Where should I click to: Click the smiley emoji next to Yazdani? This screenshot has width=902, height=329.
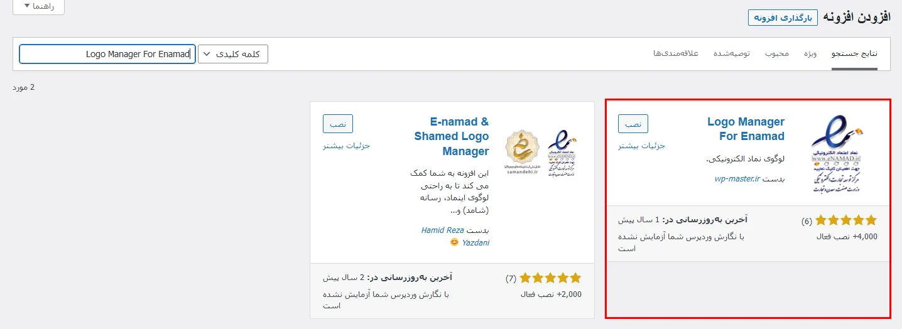click(x=455, y=242)
